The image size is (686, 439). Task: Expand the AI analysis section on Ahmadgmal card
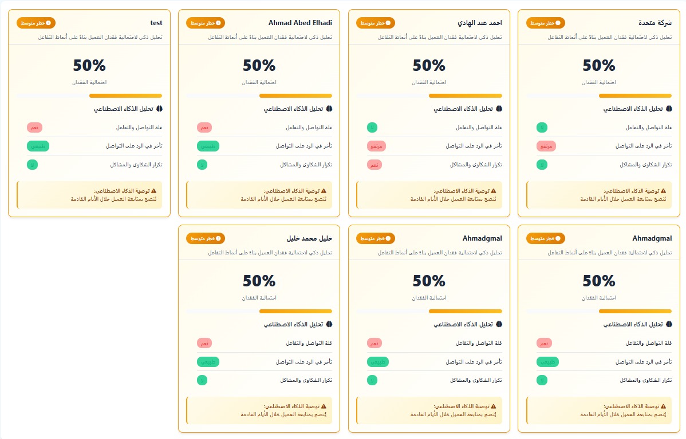click(634, 324)
